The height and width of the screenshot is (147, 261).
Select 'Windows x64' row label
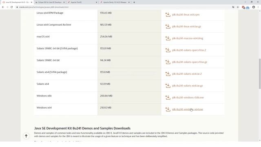(x=44, y=108)
